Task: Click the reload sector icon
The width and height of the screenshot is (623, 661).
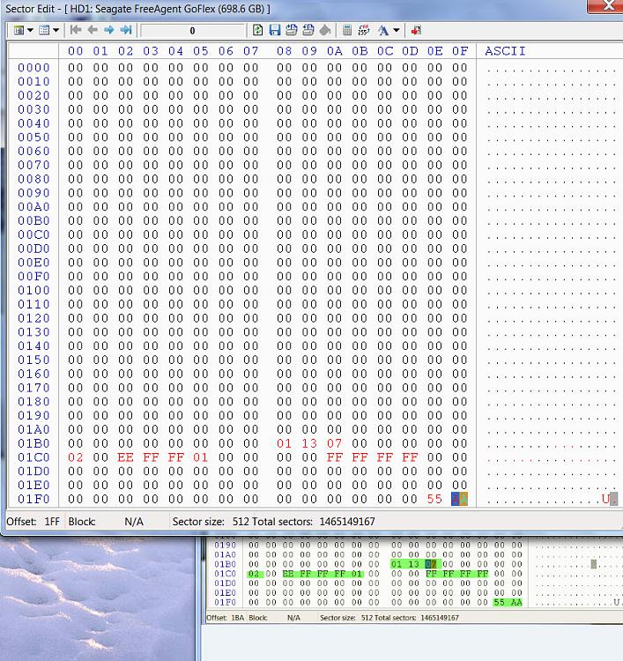Action: tap(257, 30)
